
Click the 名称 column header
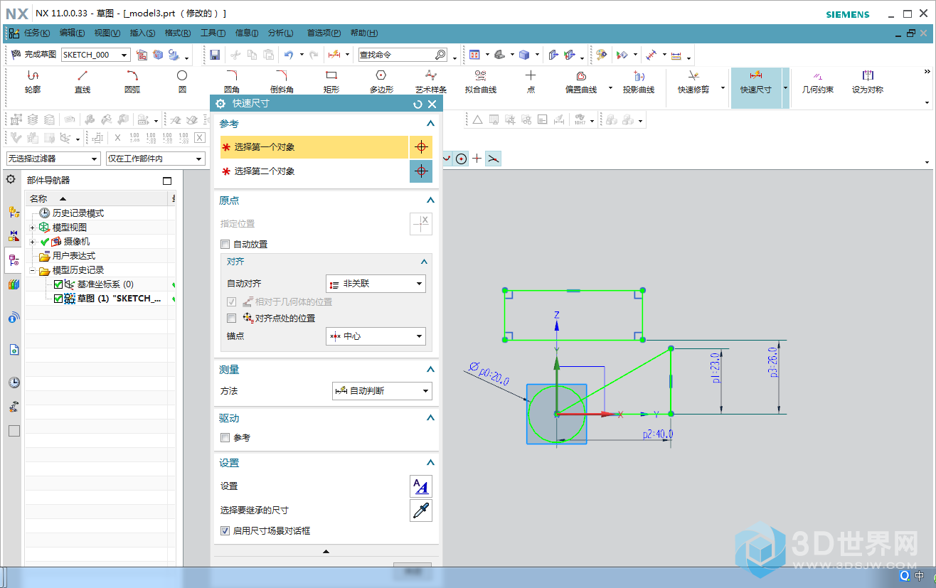(96, 199)
